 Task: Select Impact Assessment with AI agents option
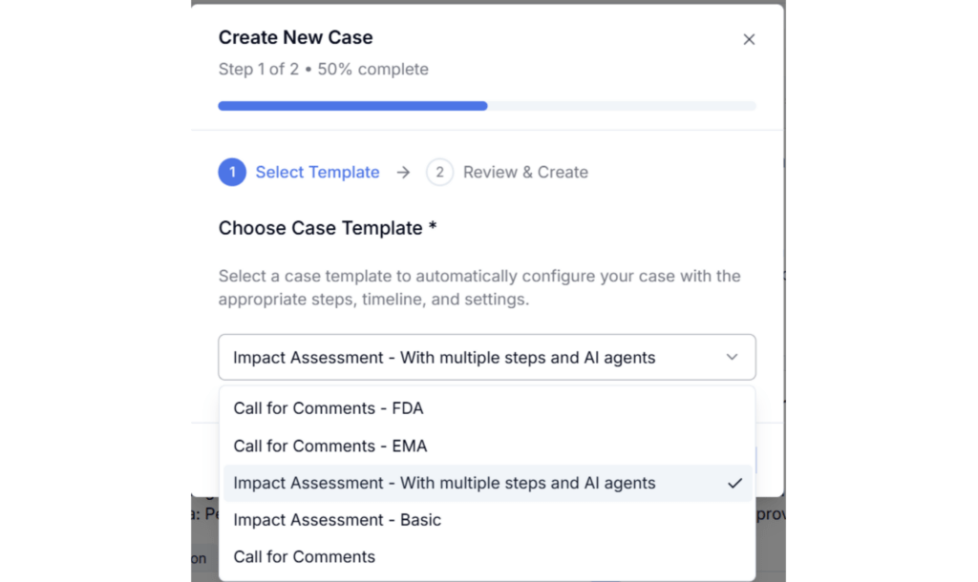[x=487, y=483]
